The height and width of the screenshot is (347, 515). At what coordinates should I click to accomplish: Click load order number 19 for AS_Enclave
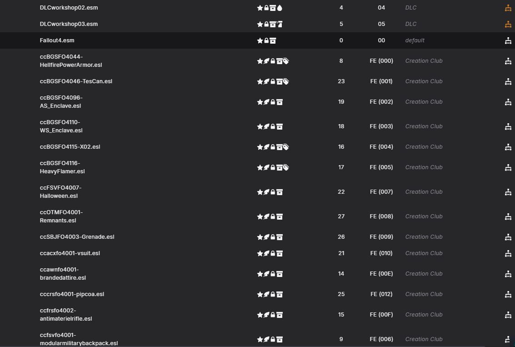coord(341,102)
